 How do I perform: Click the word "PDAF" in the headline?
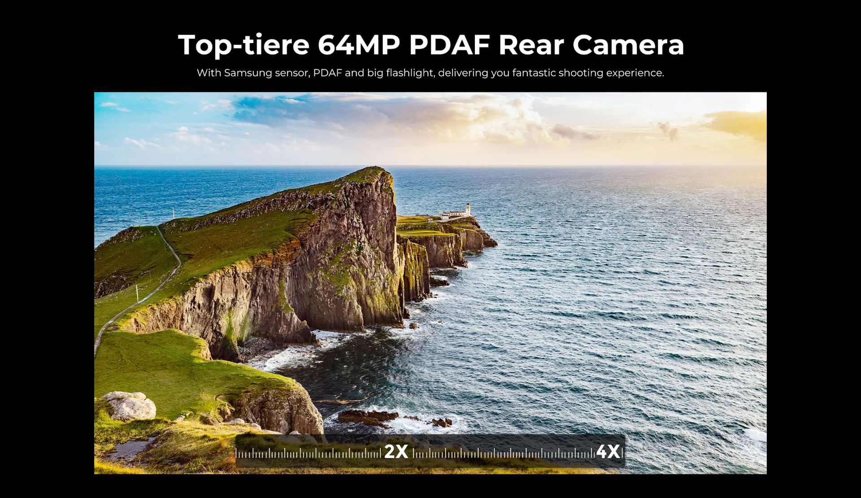click(450, 45)
